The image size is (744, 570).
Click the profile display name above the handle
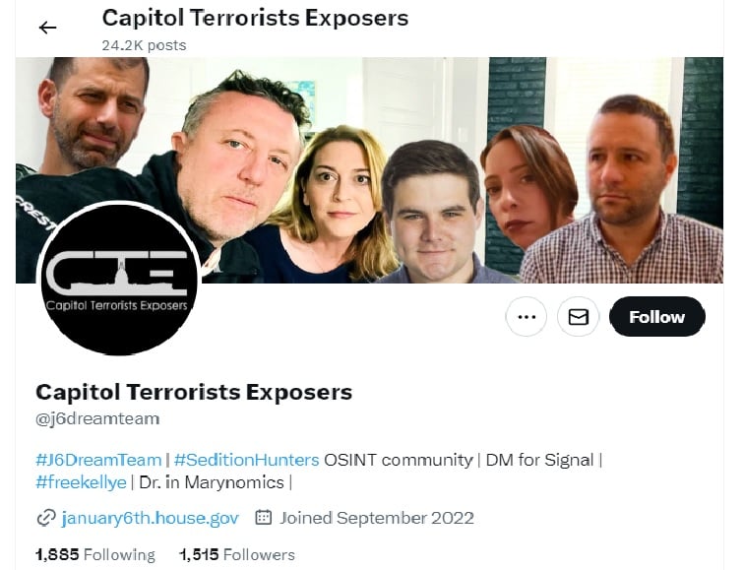coord(194,393)
